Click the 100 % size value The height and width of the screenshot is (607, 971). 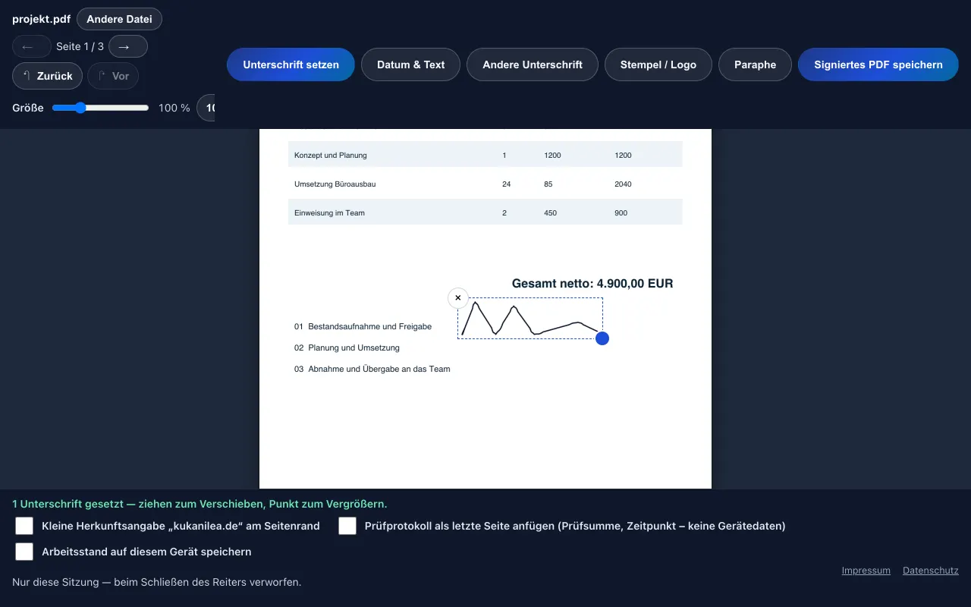click(174, 108)
